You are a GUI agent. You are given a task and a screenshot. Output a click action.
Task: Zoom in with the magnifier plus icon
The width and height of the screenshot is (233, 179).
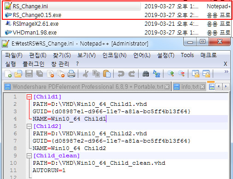tap(170, 74)
